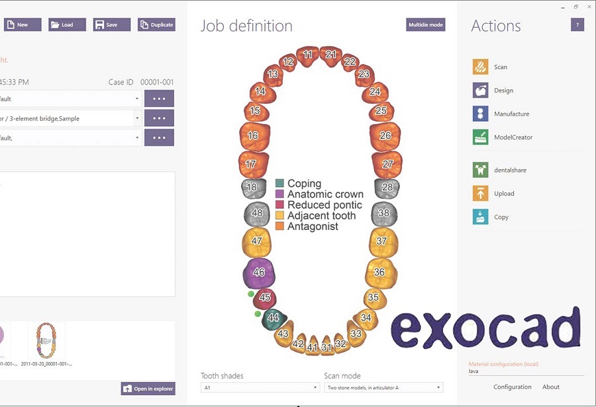Screen dimensions: 596x407
Task: Open the Tooth shades dropdown showing A1
Action: (260, 387)
